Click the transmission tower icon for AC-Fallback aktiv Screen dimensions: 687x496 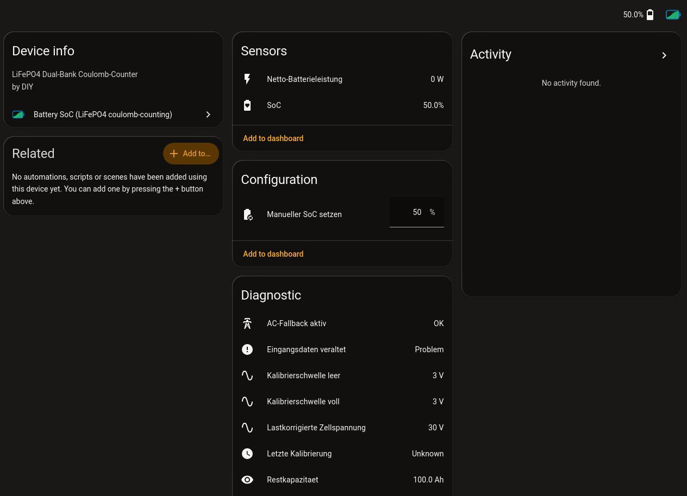247,323
